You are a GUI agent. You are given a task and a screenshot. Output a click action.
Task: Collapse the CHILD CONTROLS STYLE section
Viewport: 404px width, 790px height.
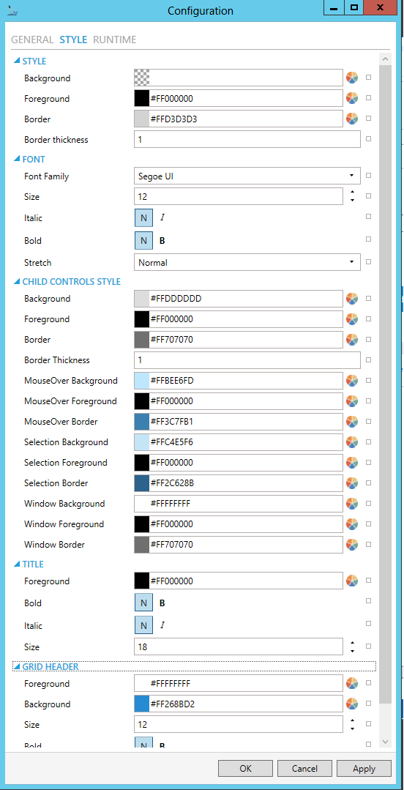[17, 282]
